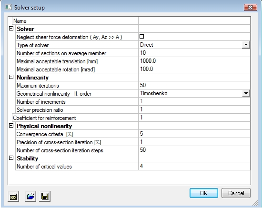Click the Maximal acceptable translation value
This screenshot has width=262, height=208.
pos(194,61)
